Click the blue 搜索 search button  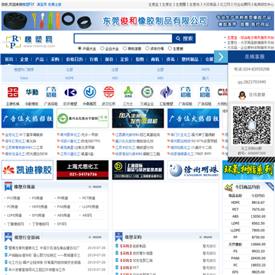point(184,38)
